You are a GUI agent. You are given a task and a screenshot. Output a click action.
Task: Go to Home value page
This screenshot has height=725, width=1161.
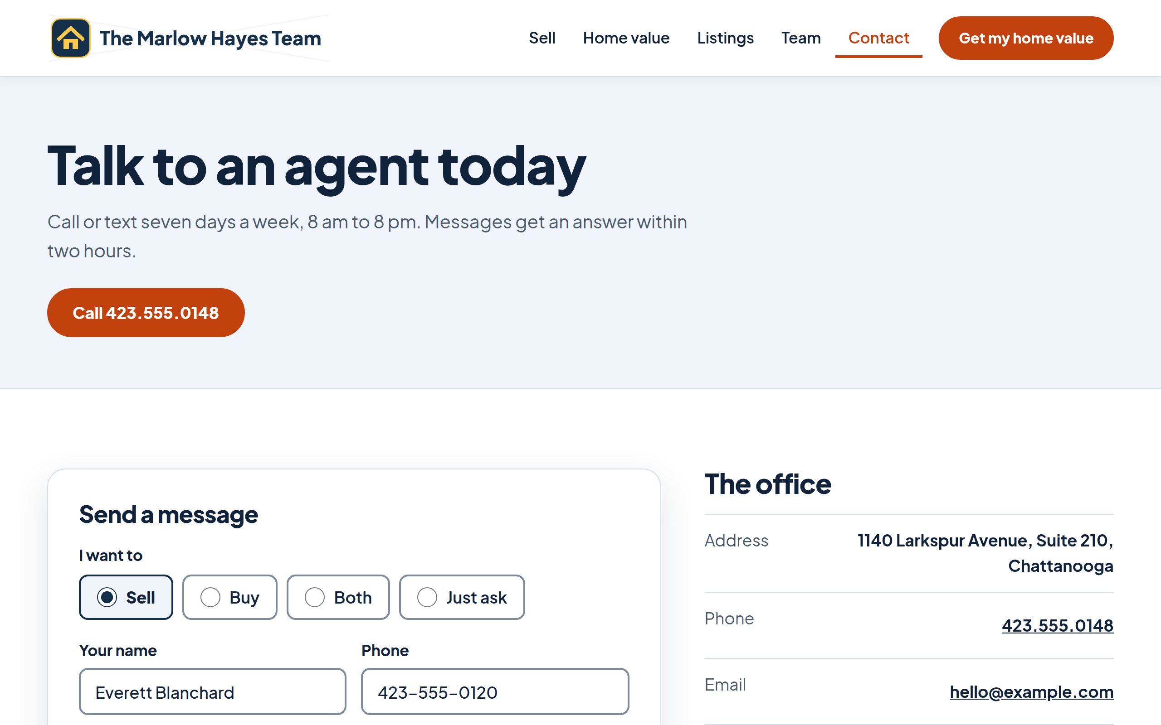point(626,38)
